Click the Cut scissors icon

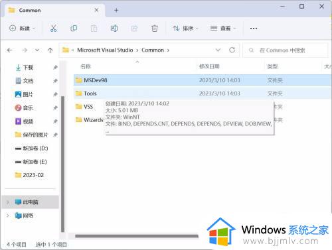[x=53, y=29]
